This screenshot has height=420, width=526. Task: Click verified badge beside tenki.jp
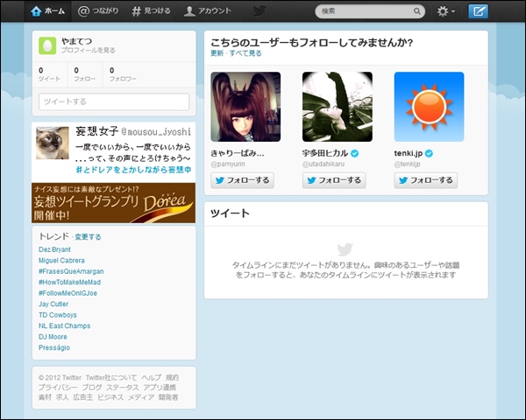click(429, 153)
